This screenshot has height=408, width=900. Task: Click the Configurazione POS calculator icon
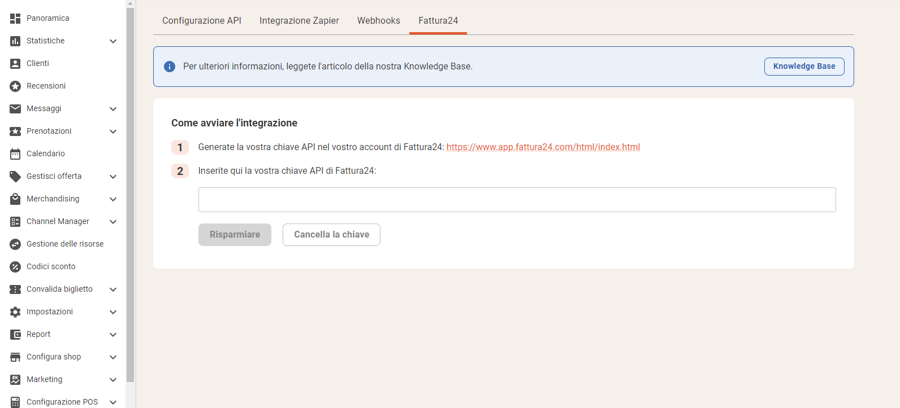coord(15,402)
